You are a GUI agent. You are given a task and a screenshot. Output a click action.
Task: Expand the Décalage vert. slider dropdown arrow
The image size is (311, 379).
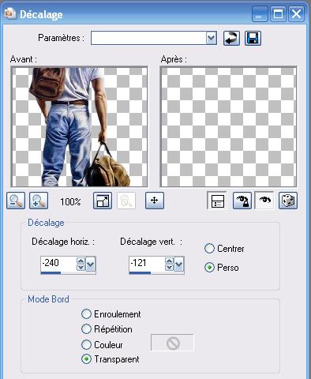point(179,264)
